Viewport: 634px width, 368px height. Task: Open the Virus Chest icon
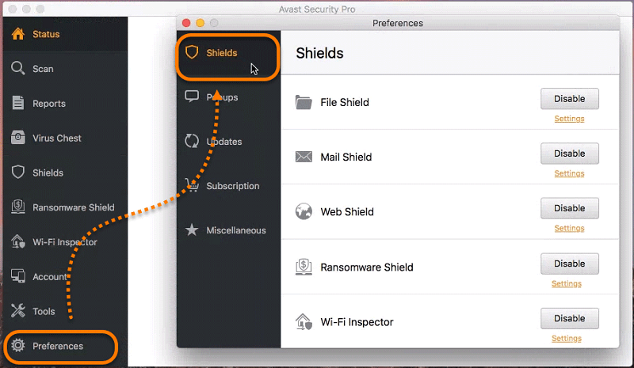[17, 138]
